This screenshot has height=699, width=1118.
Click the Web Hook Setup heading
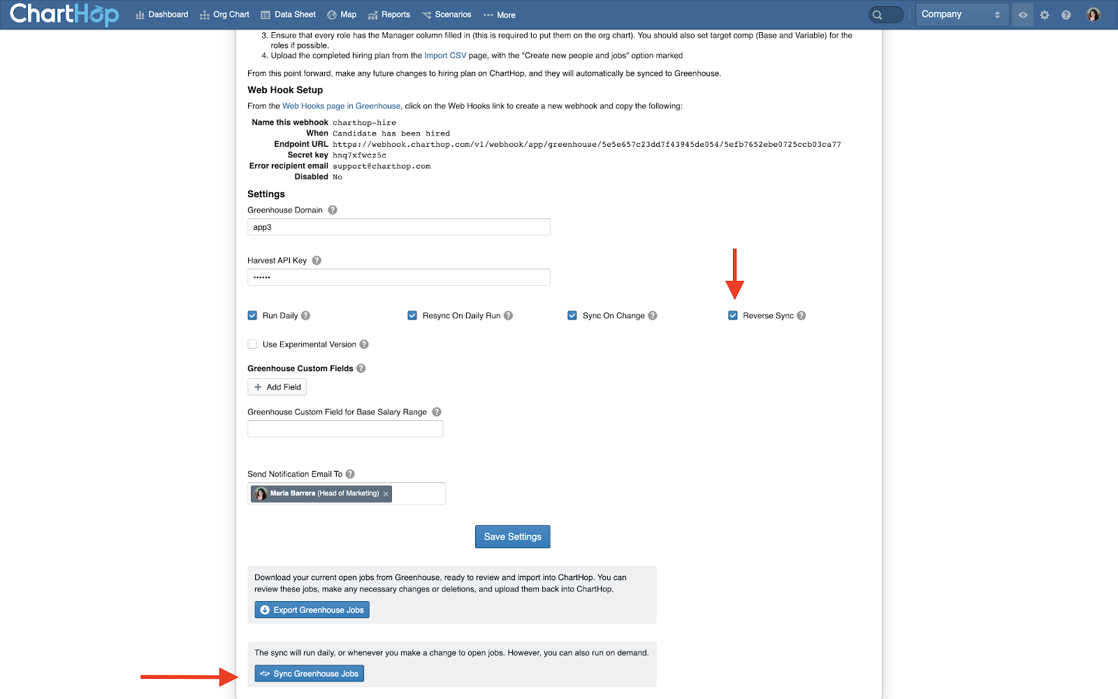[285, 90]
